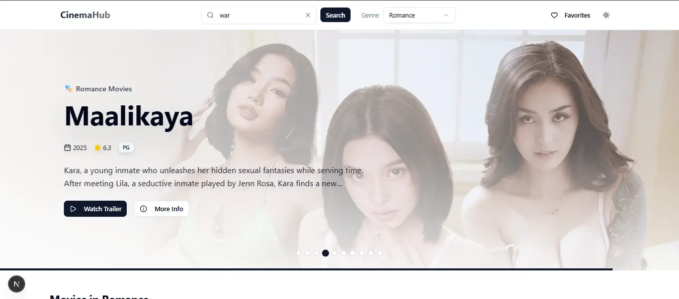Click the info icon on More Info
The height and width of the screenshot is (299, 679).
(x=144, y=209)
